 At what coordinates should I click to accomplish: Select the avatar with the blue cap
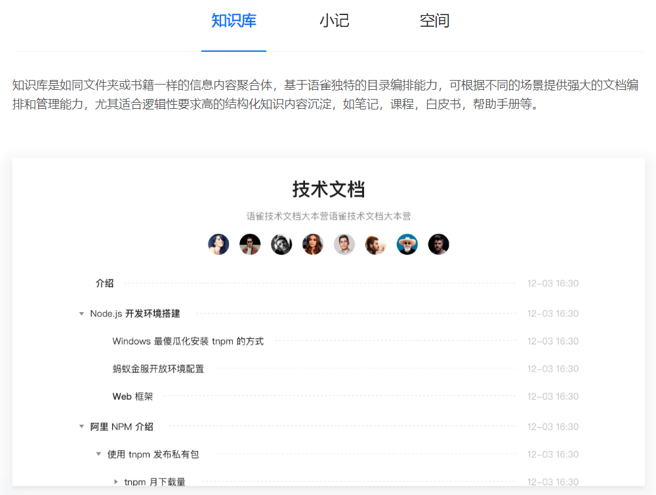407,243
